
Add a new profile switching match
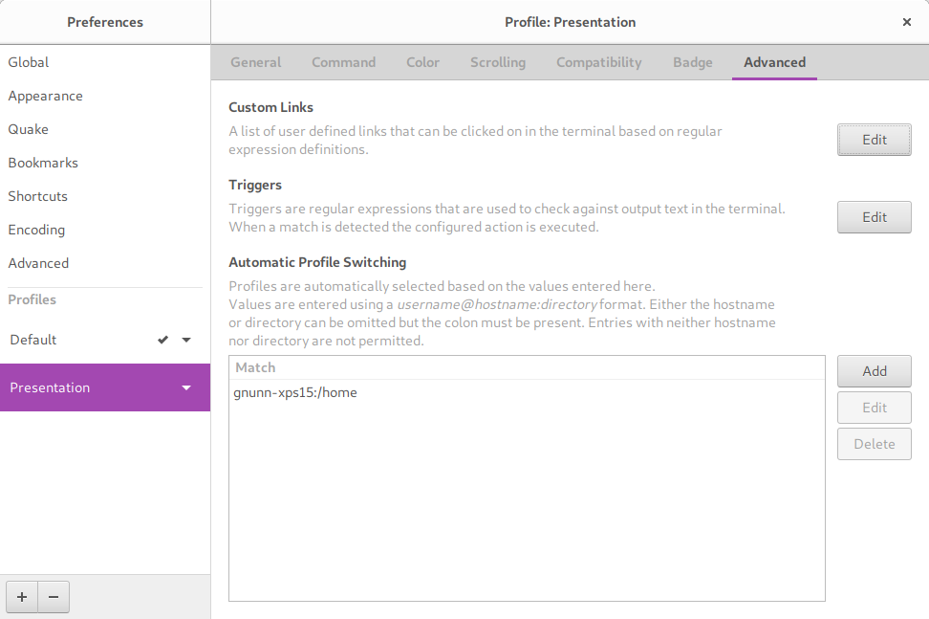coord(874,371)
